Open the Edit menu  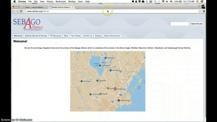point(36,1)
